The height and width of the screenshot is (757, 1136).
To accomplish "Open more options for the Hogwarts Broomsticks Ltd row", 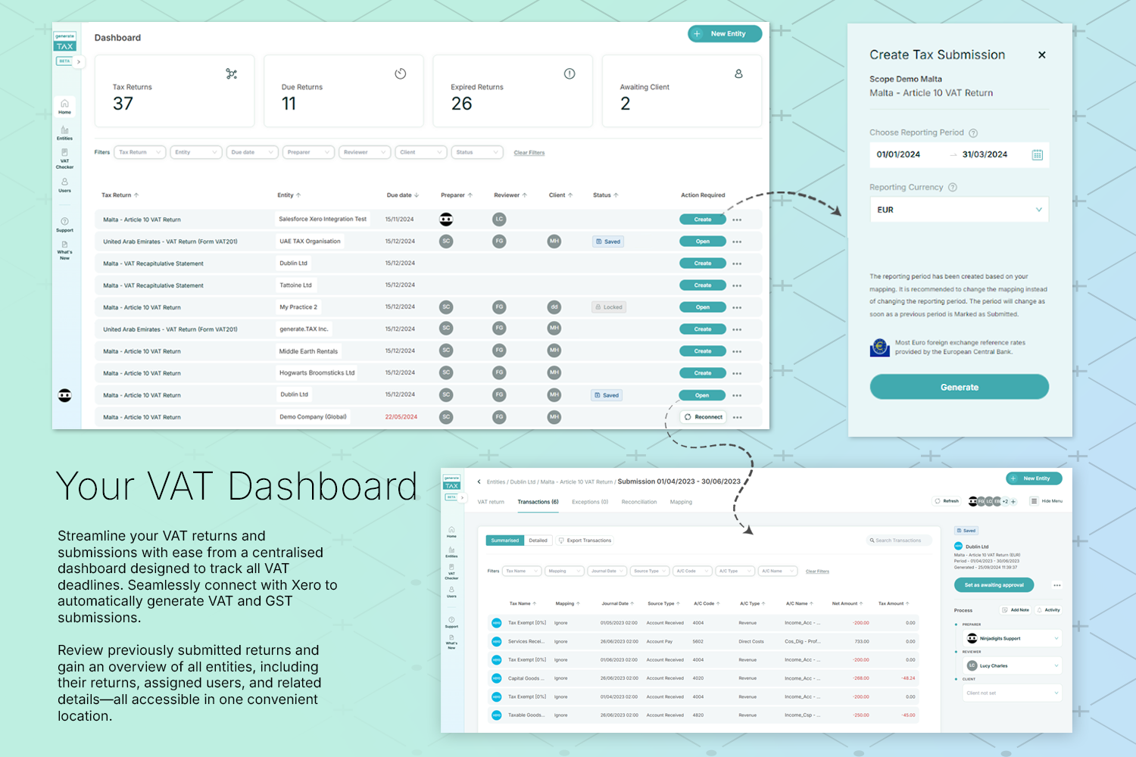I will pyautogui.click(x=737, y=374).
